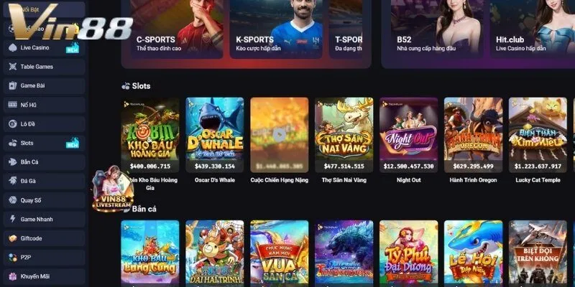Click the cards icon for Game Bài
575x287 pixels.
[x=12, y=85]
